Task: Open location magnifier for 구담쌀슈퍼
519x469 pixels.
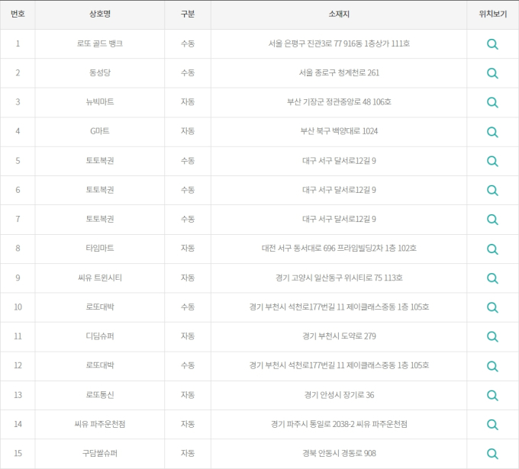Action: coord(492,454)
